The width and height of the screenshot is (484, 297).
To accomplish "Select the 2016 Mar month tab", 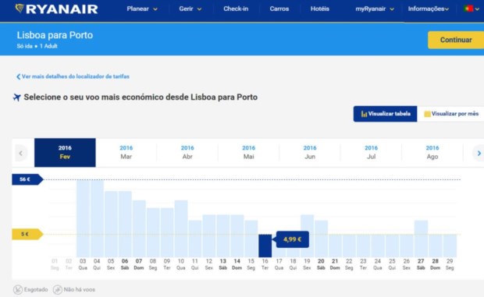I will [x=126, y=153].
